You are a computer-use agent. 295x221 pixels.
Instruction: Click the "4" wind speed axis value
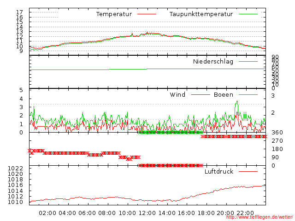(21, 99)
